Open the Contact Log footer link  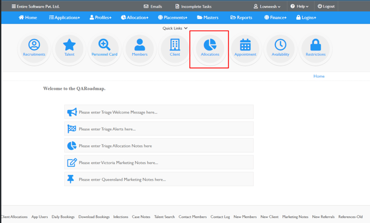coord(220,217)
